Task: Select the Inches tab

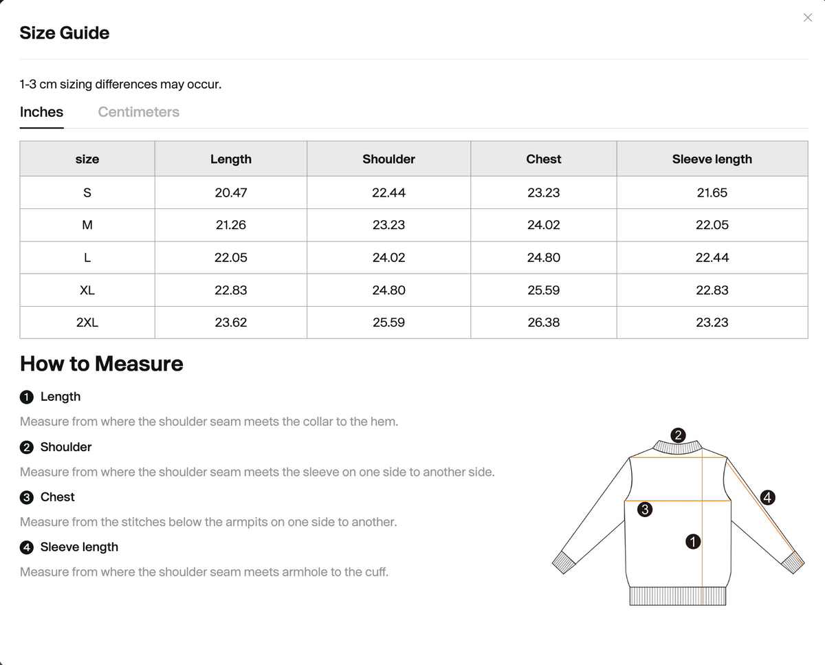Action: pyautogui.click(x=41, y=112)
